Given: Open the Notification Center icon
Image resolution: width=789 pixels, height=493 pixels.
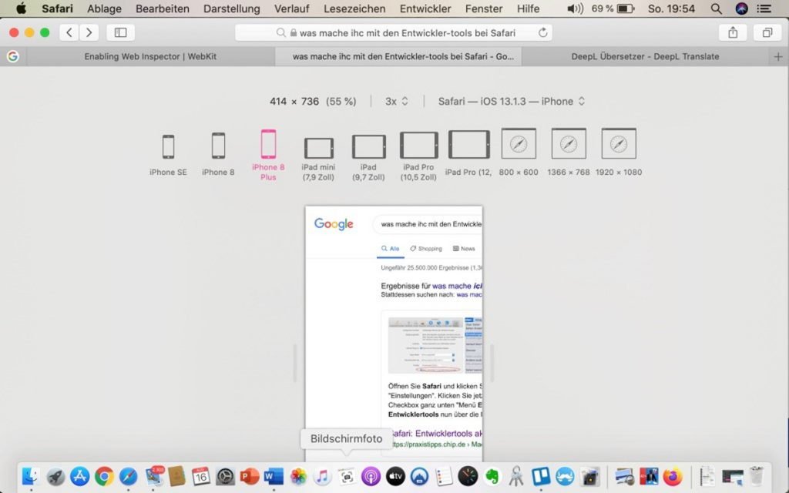Looking at the screenshot, I should point(764,8).
